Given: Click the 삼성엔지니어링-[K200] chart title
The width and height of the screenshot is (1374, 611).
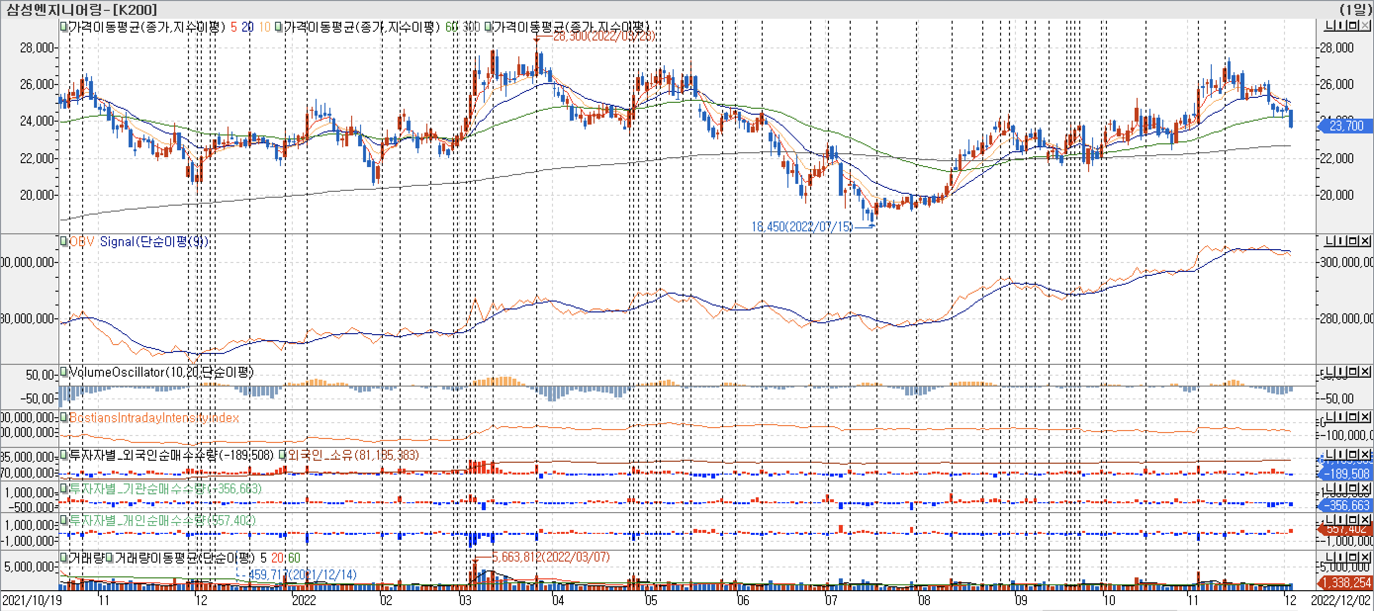Looking at the screenshot, I should 82,9.
